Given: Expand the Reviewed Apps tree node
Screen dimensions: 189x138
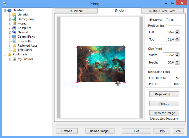Looking at the screenshot, I should (10, 46).
